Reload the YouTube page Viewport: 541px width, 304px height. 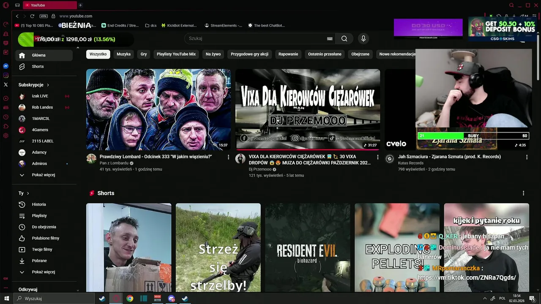click(x=32, y=16)
